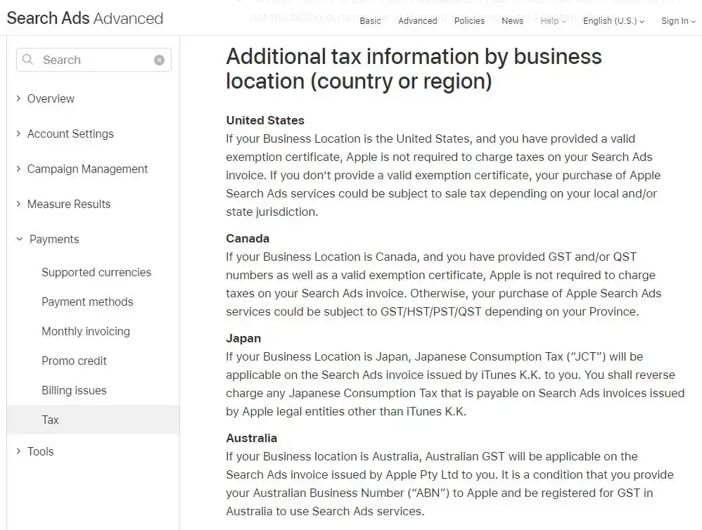Image resolution: width=702 pixels, height=530 pixels.
Task: Open the Sign In dropdown
Action: click(x=678, y=20)
